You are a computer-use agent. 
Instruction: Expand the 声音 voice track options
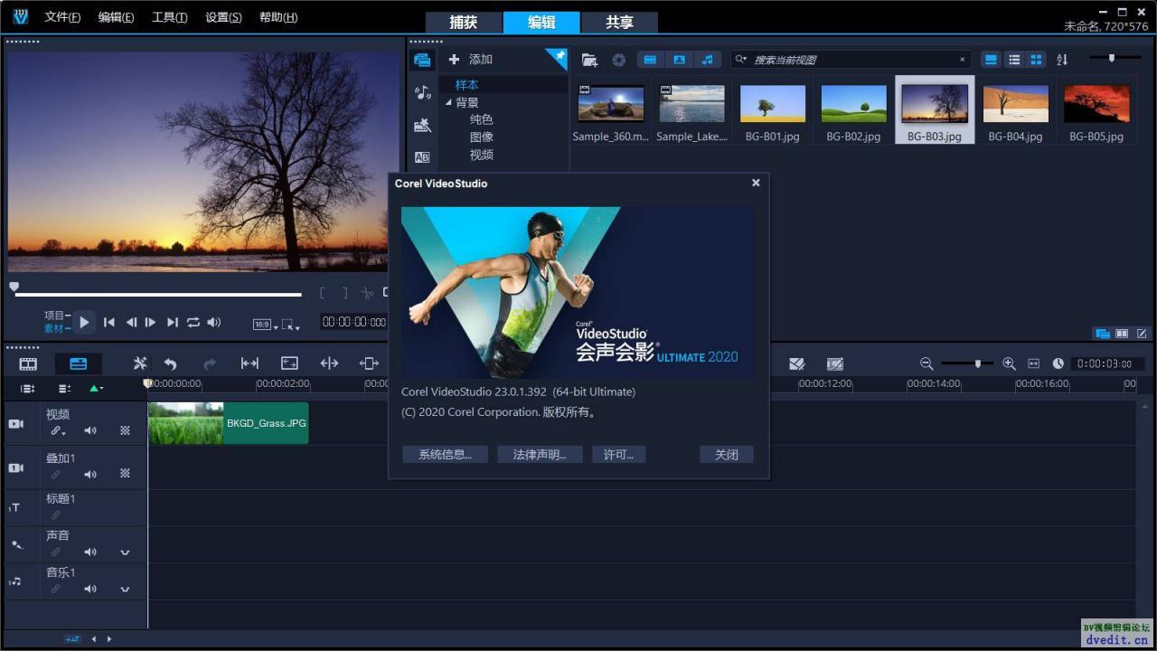(125, 552)
